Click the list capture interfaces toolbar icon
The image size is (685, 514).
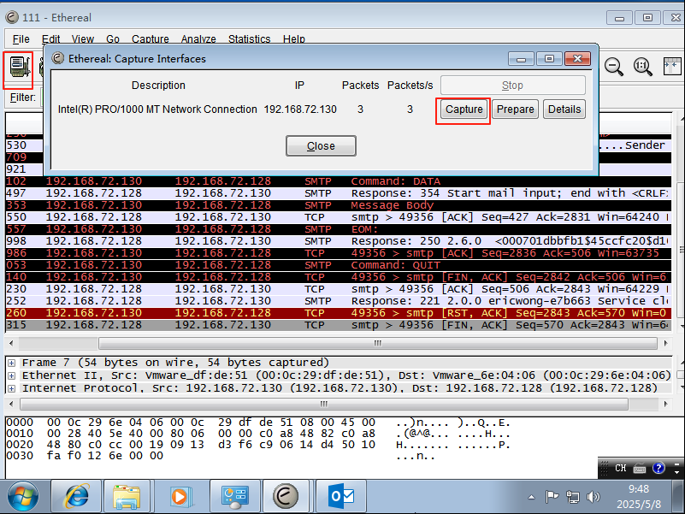pyautogui.click(x=18, y=68)
